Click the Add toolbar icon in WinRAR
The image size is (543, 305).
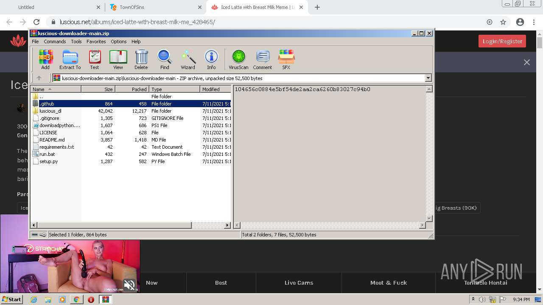click(x=45, y=59)
